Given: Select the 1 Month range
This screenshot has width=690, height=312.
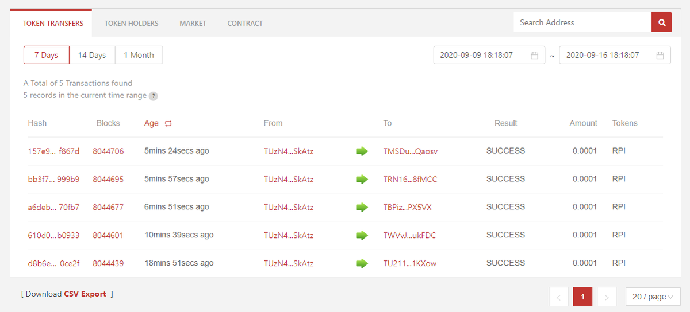Looking at the screenshot, I should pos(139,55).
